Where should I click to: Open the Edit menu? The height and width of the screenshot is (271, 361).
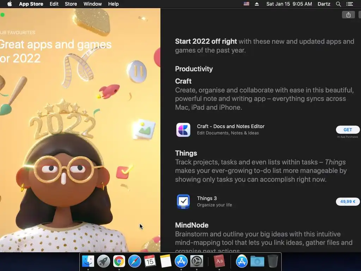coord(54,4)
